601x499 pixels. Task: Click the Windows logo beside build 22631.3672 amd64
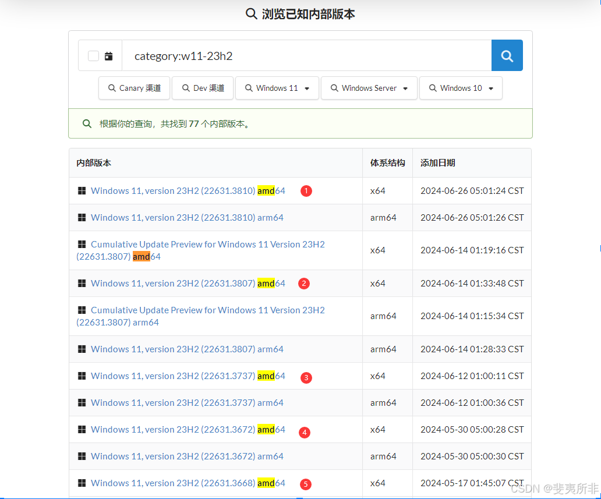click(x=82, y=430)
